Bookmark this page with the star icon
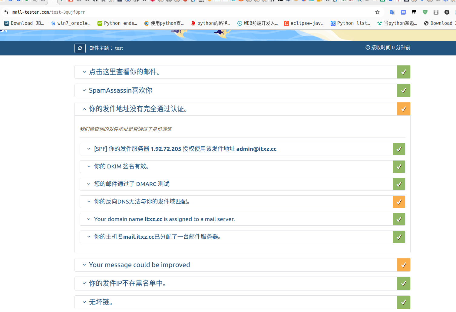 pos(377,12)
